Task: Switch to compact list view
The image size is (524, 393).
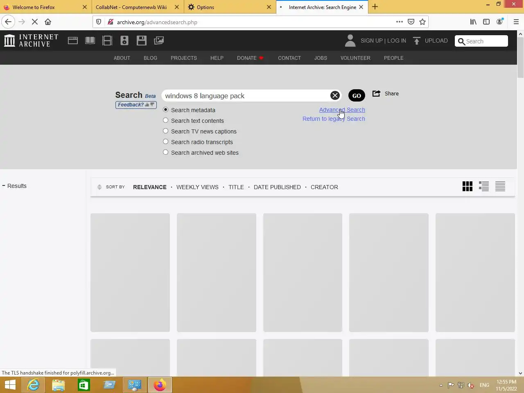Action: click(500, 186)
